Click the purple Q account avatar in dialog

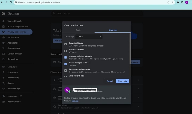(67, 90)
